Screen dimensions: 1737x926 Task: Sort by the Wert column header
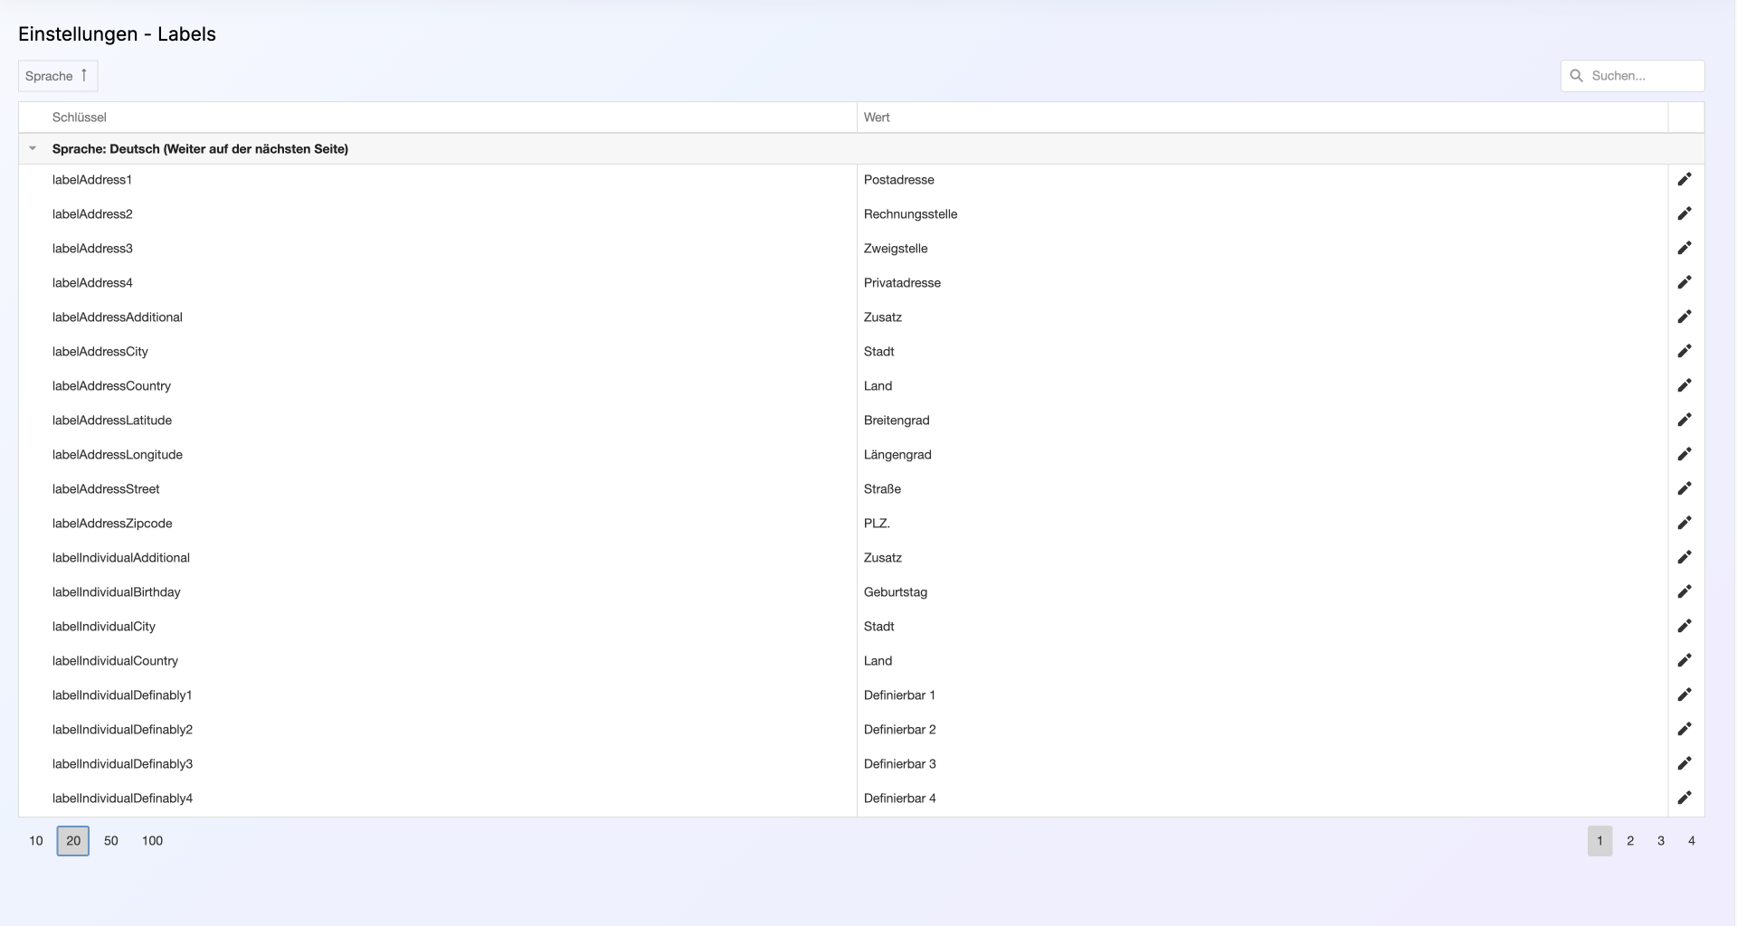point(877,118)
